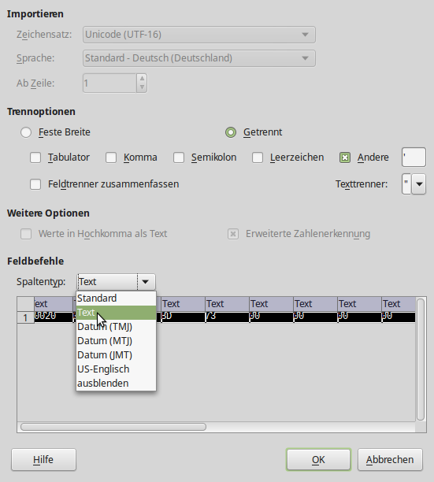Click the OK button
The width and height of the screenshot is (434, 482).
318,460
